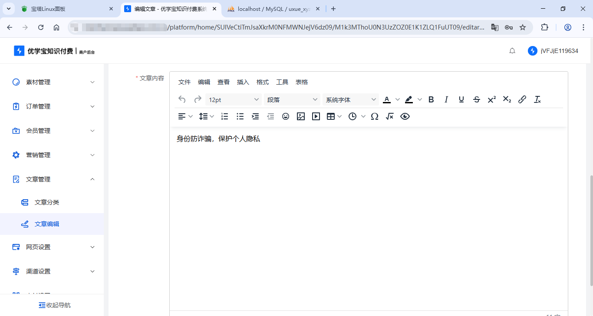Insert a video into the article content
The height and width of the screenshot is (316, 593).
[x=316, y=116]
